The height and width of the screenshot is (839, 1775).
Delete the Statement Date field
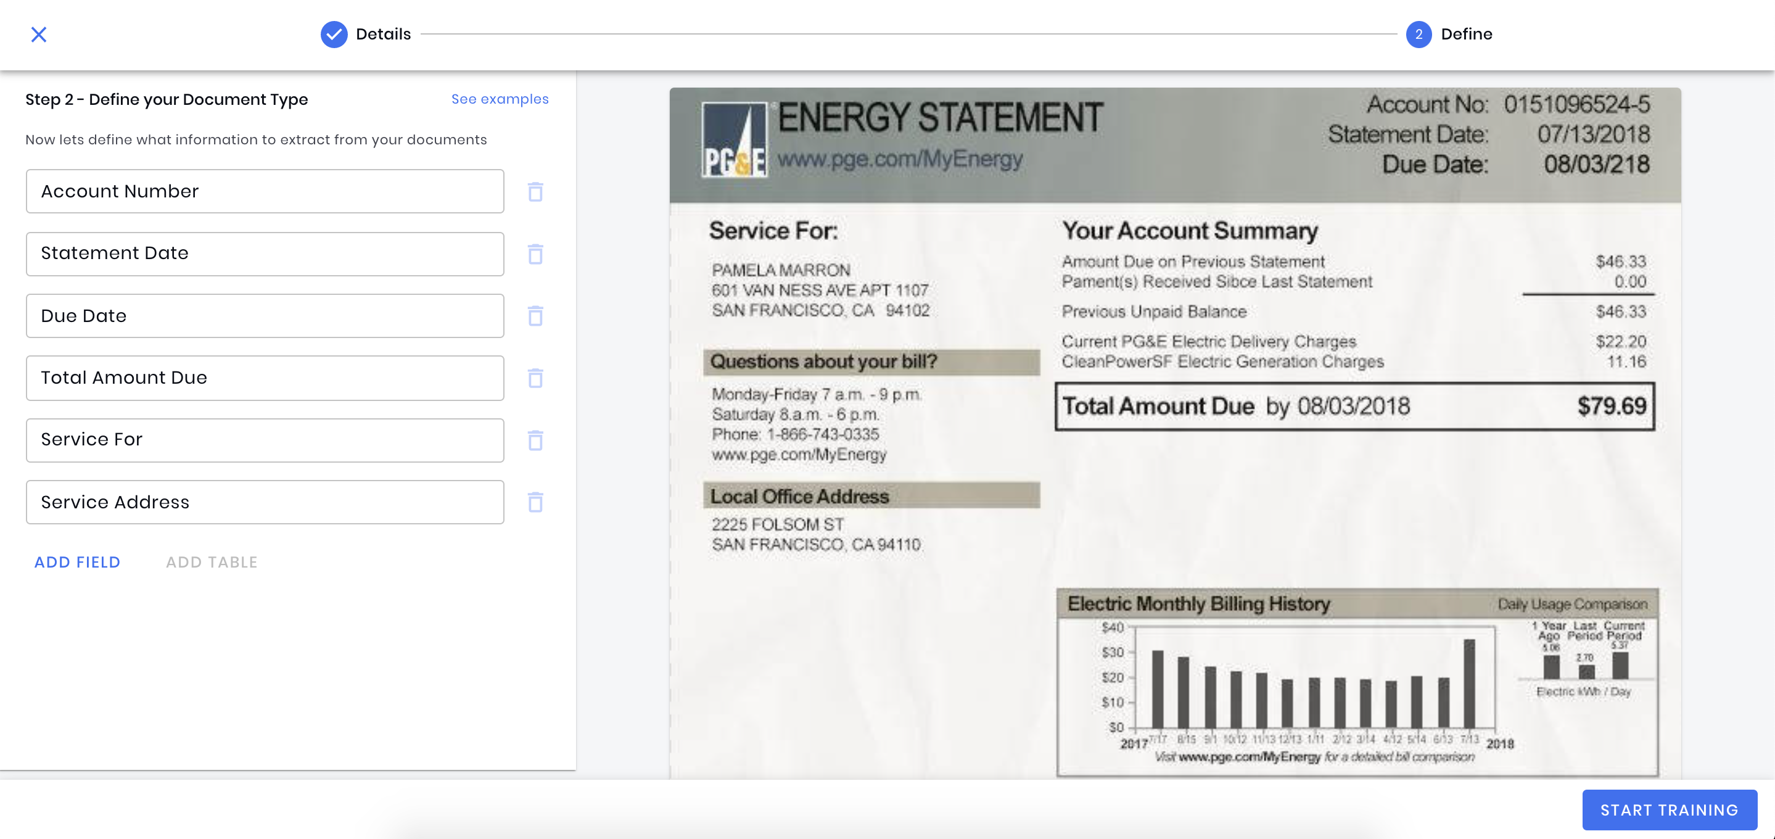[x=535, y=254]
